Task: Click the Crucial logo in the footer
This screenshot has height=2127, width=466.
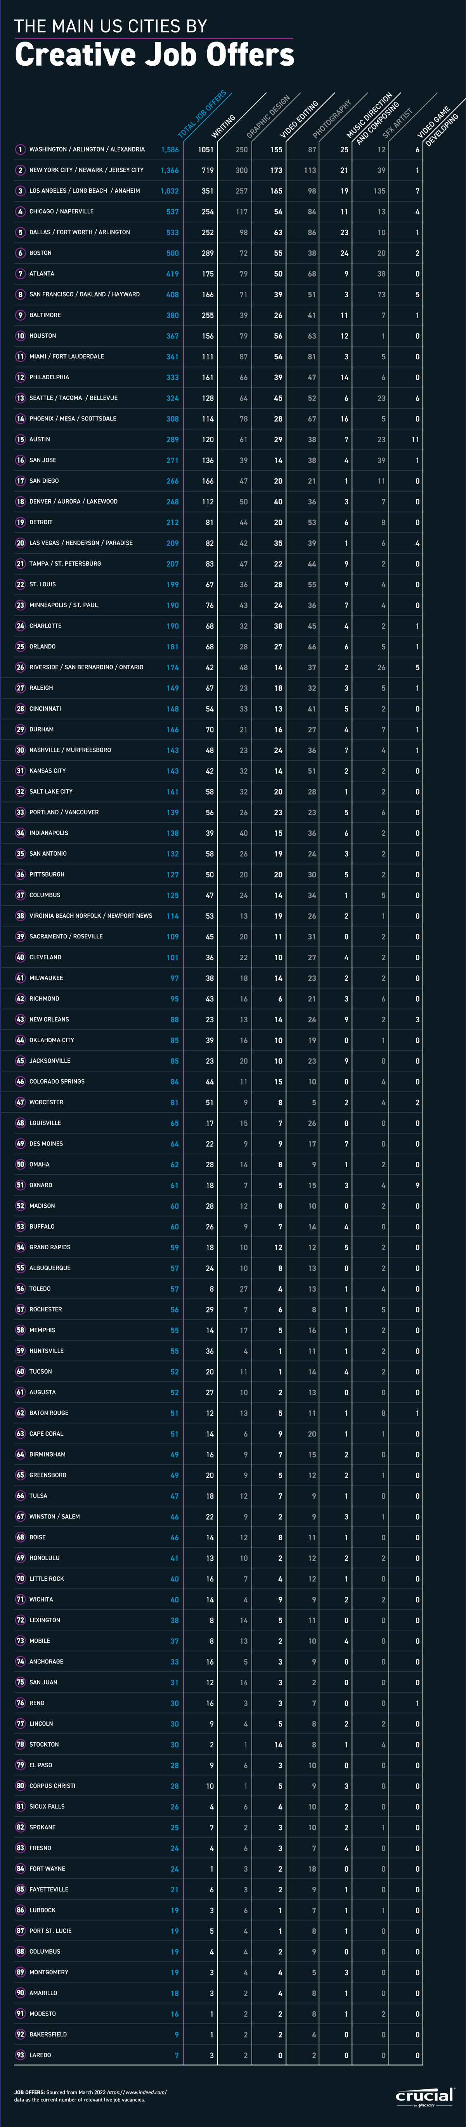Action: [425, 2096]
